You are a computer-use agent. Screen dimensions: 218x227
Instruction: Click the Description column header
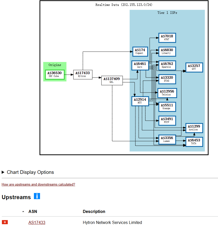tap(94, 211)
